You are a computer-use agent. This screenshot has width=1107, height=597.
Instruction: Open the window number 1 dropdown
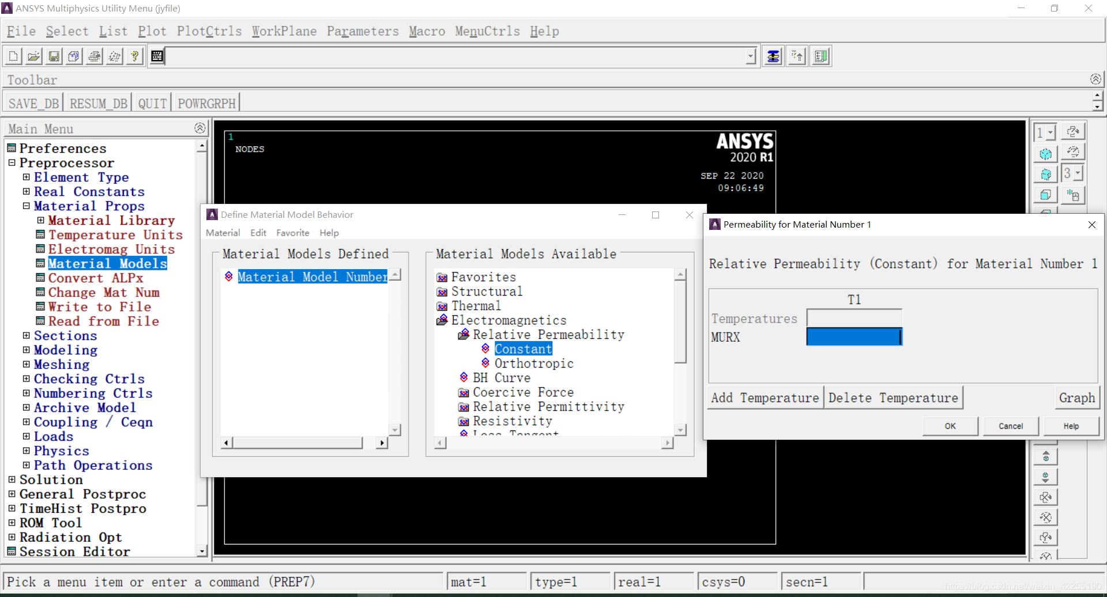pos(1050,133)
